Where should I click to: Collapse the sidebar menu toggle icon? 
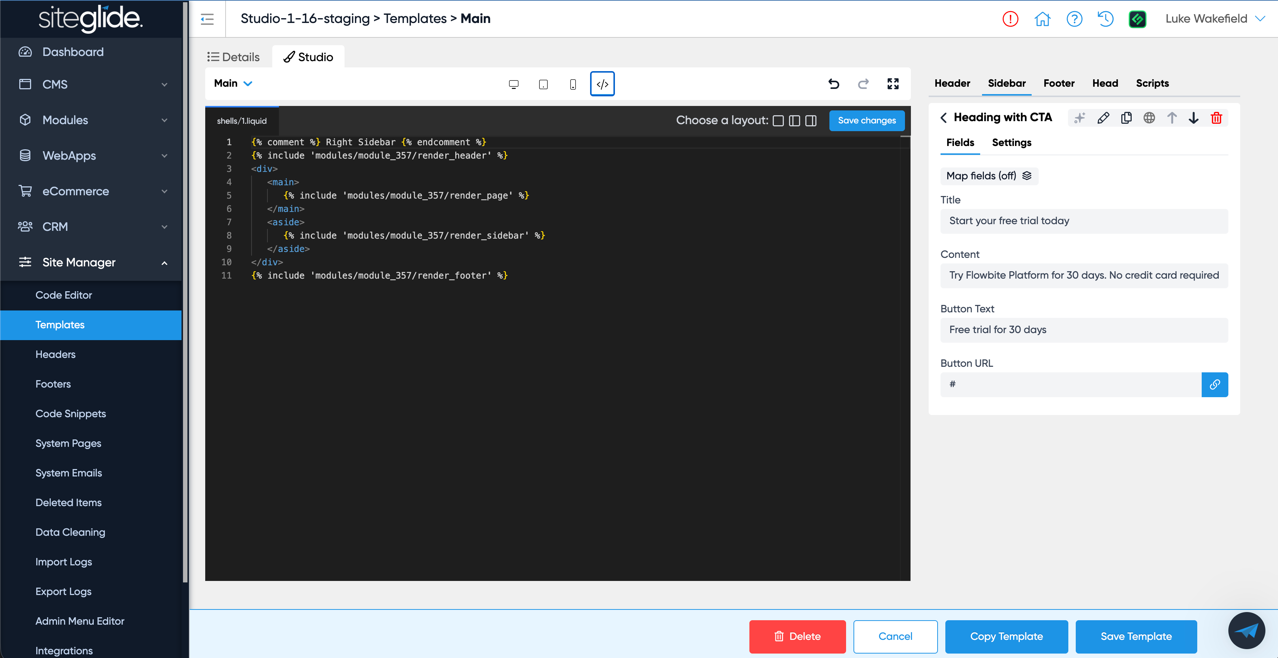[207, 19]
